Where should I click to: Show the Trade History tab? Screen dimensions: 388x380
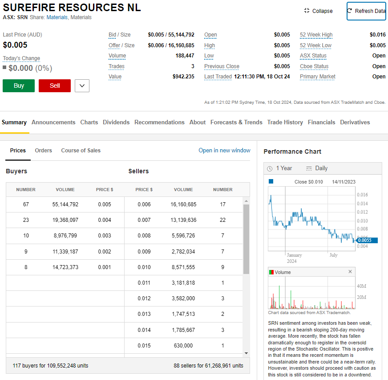[x=285, y=123]
